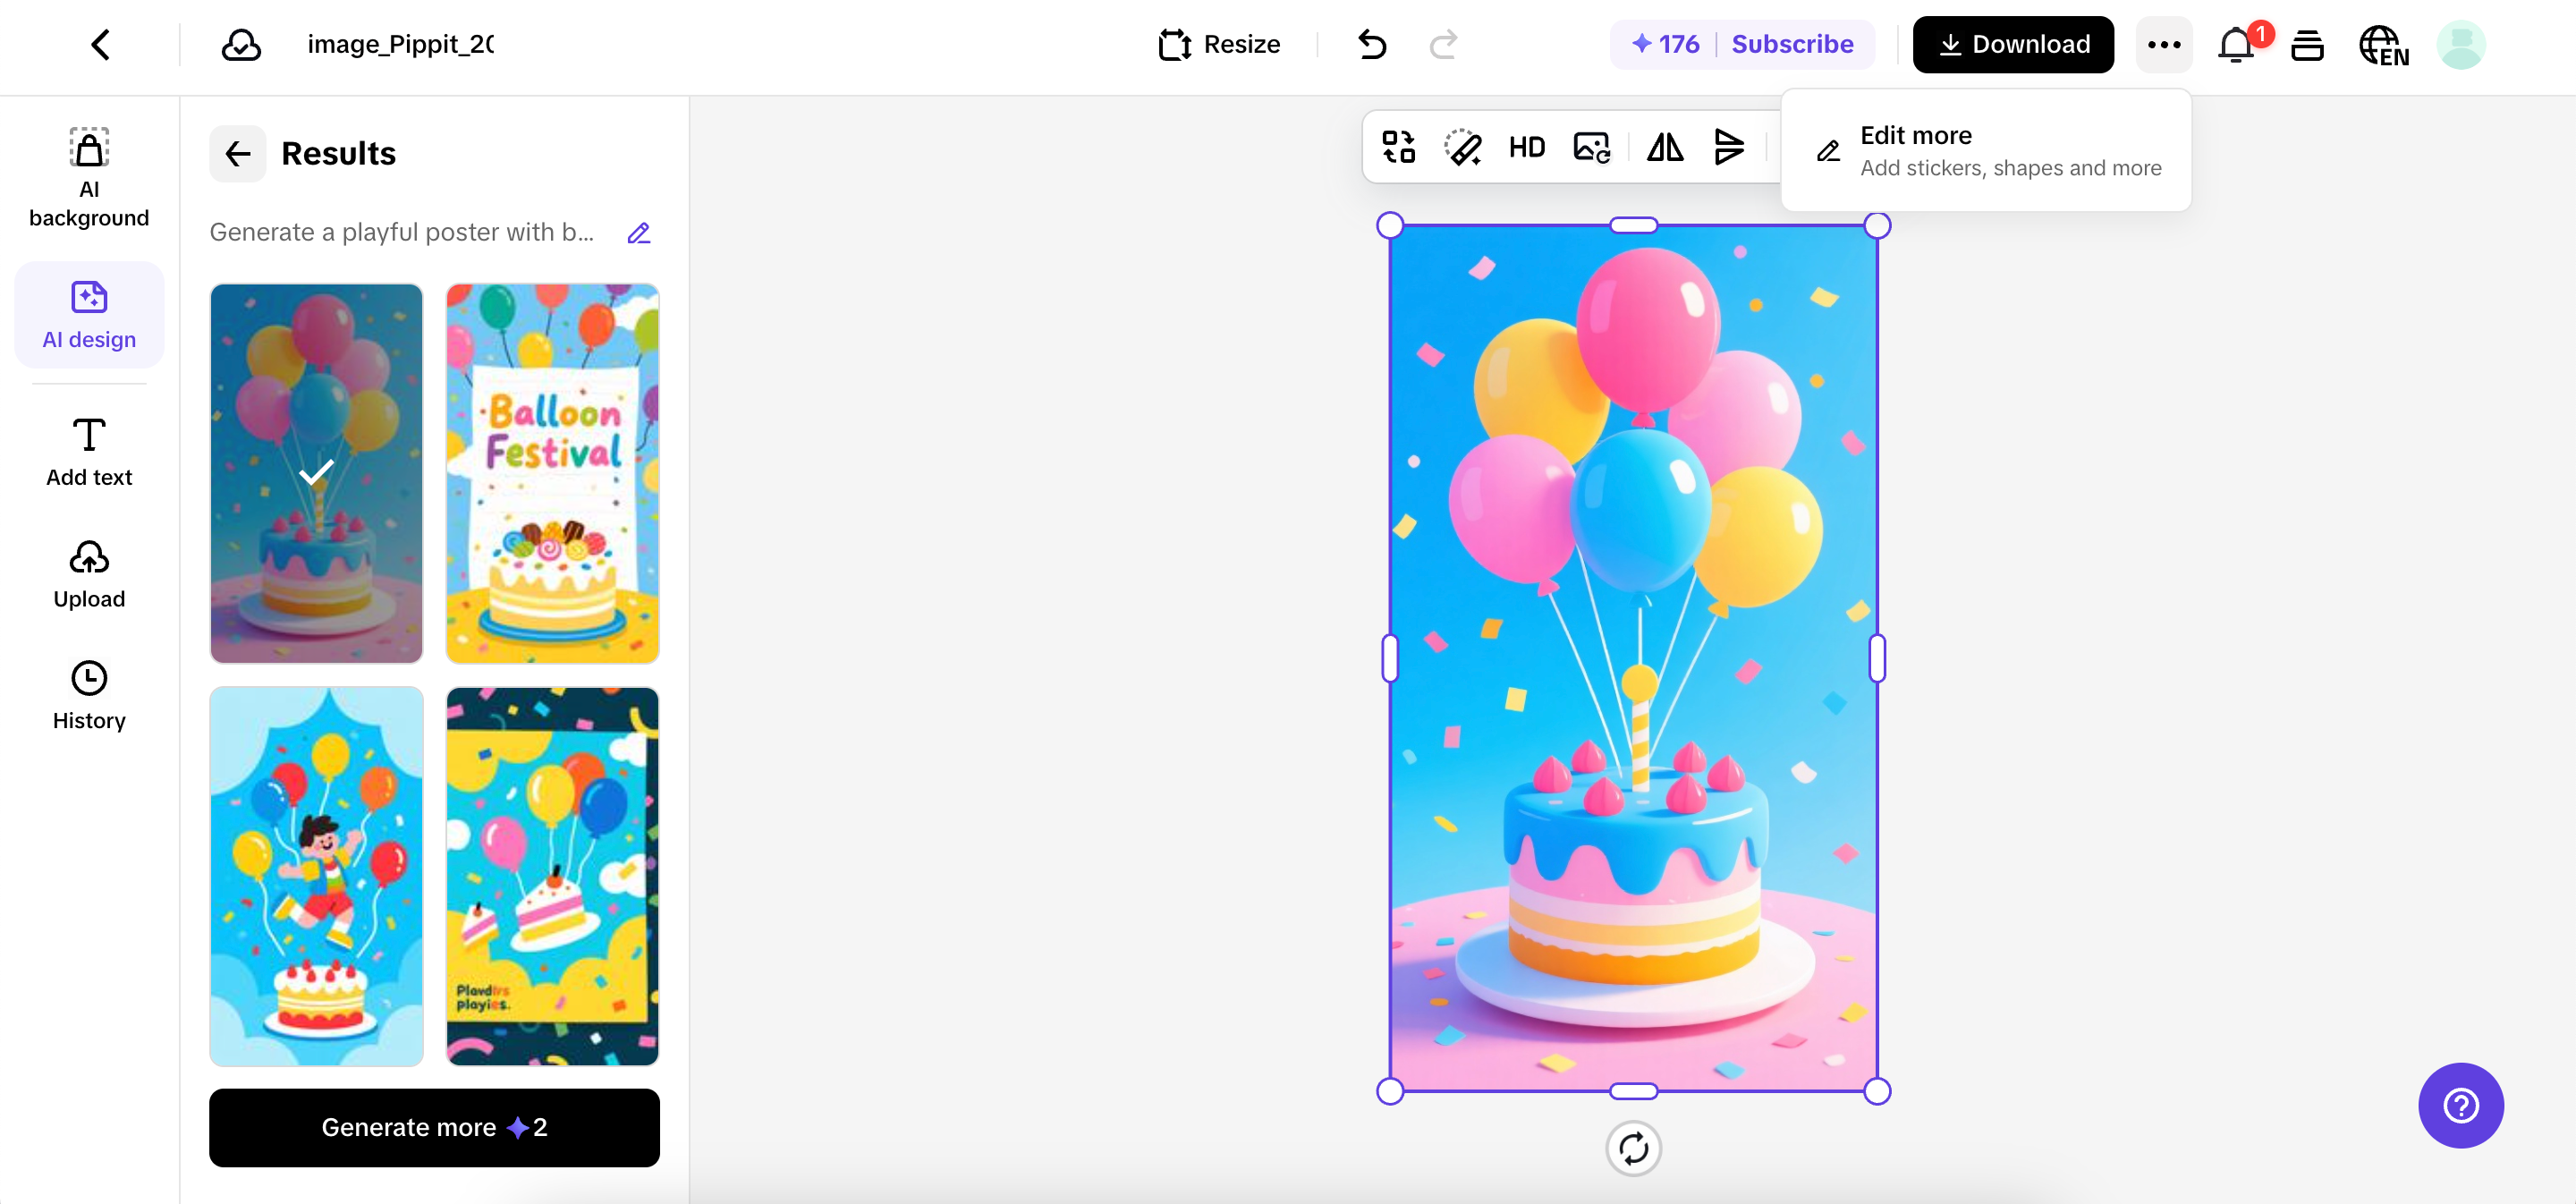Open the History tab in sidebar
Screen dimensions: 2576x1204
[x=89, y=696]
